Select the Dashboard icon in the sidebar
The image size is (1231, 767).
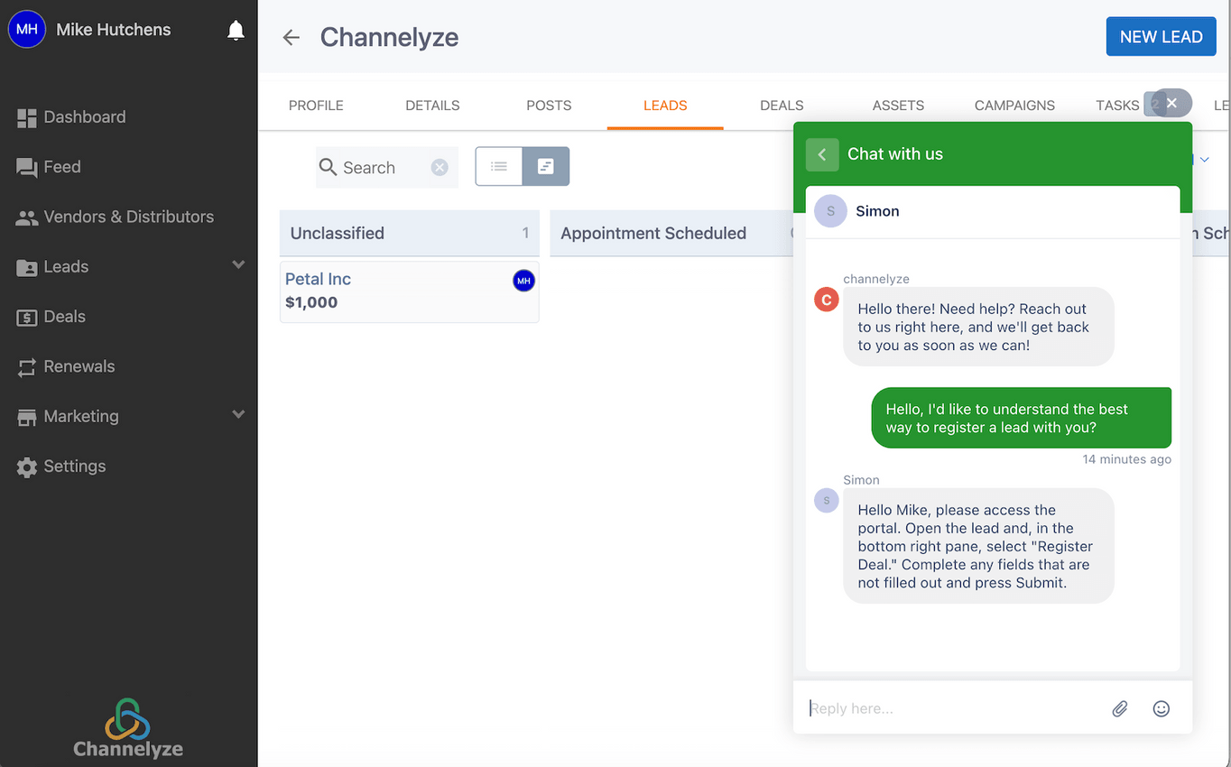[x=25, y=116]
